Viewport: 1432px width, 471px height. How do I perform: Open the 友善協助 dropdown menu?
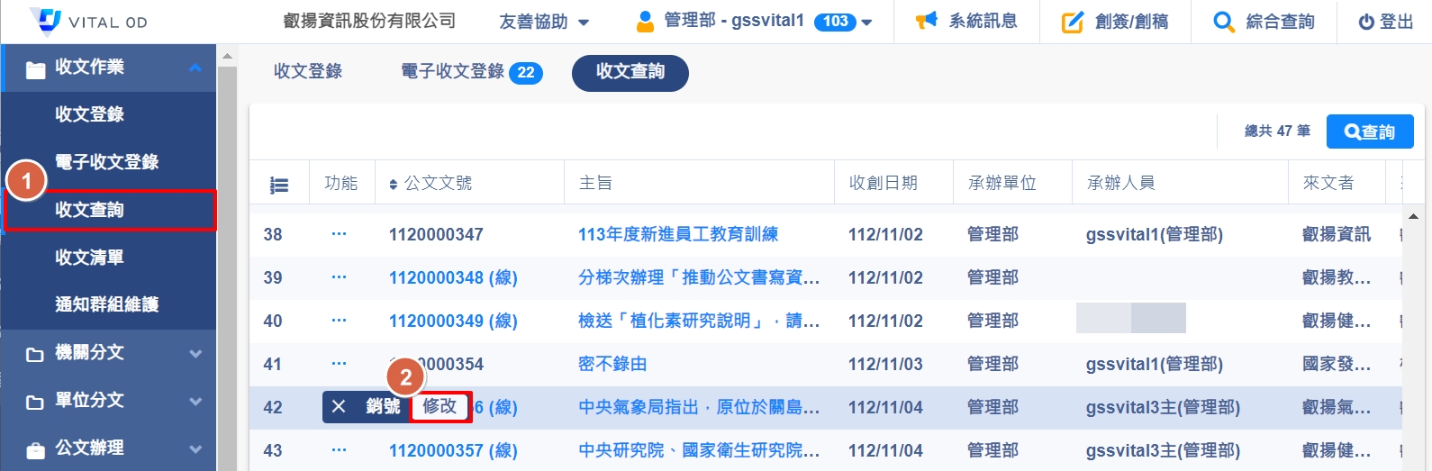click(544, 22)
